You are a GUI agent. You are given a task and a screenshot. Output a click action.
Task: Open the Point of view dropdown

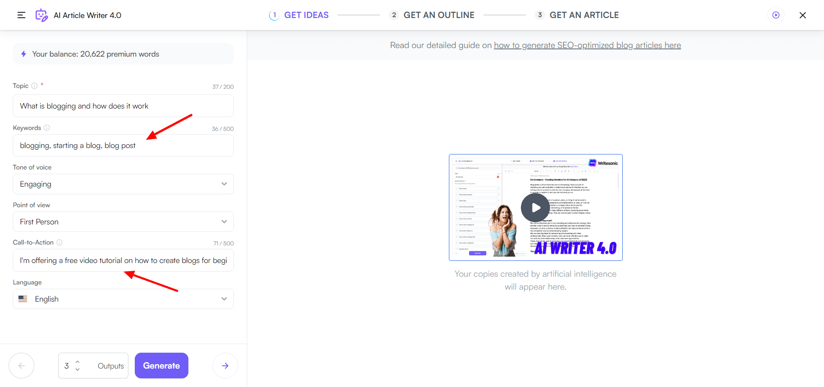coord(123,222)
